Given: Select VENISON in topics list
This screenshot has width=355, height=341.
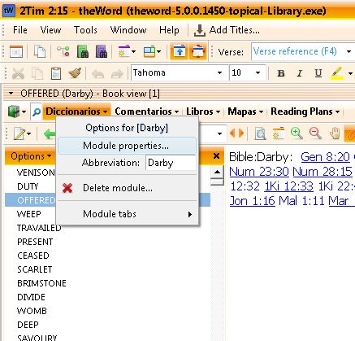Looking at the screenshot, I should tap(36, 173).
